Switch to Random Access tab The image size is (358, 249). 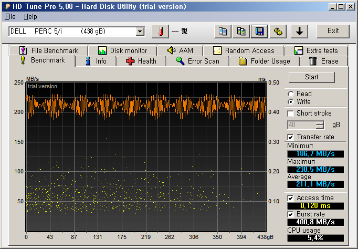[x=244, y=50]
